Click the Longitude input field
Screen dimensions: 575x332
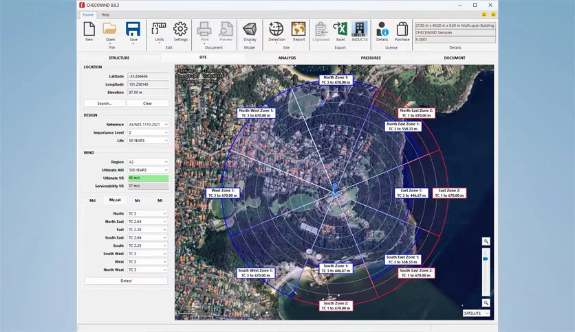tap(148, 84)
